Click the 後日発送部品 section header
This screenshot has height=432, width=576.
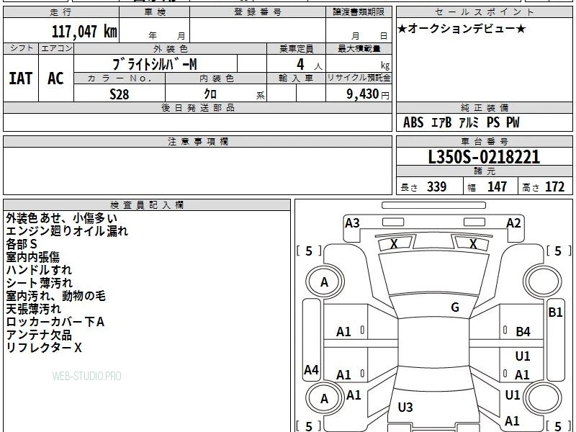coord(197,107)
